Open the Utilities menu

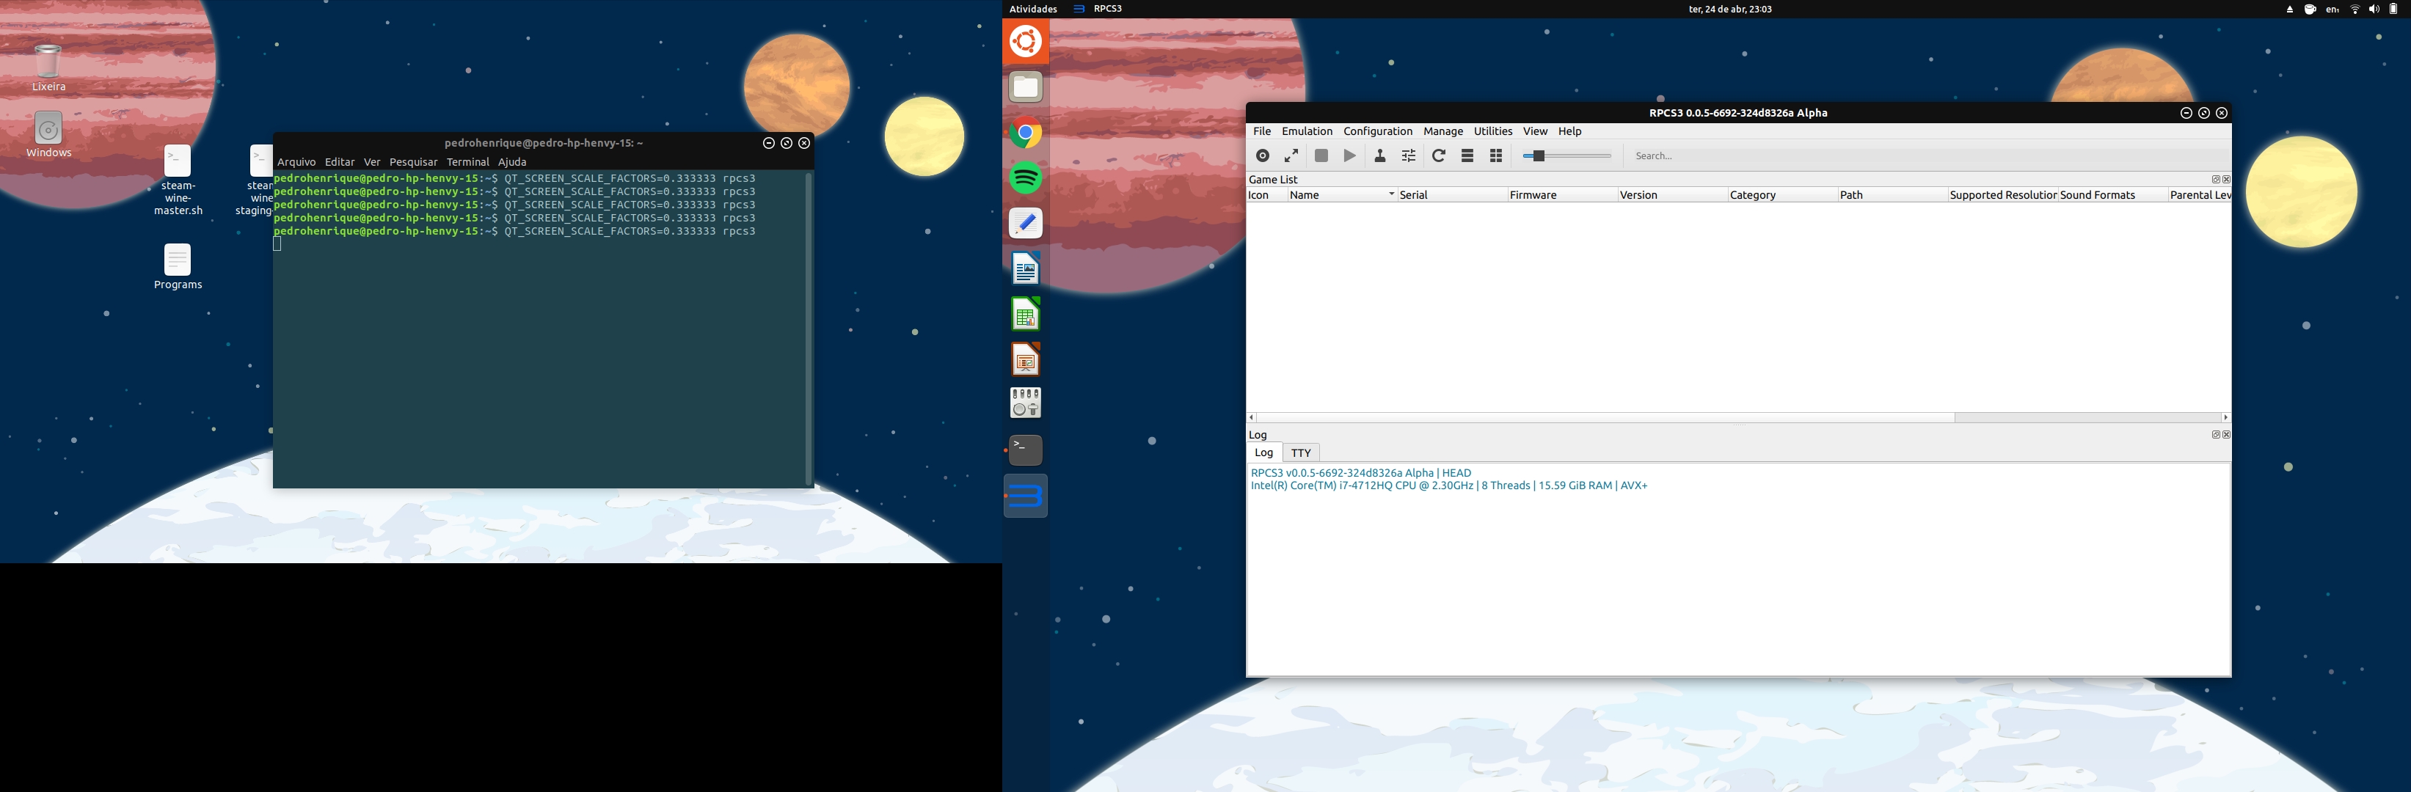click(x=1492, y=132)
